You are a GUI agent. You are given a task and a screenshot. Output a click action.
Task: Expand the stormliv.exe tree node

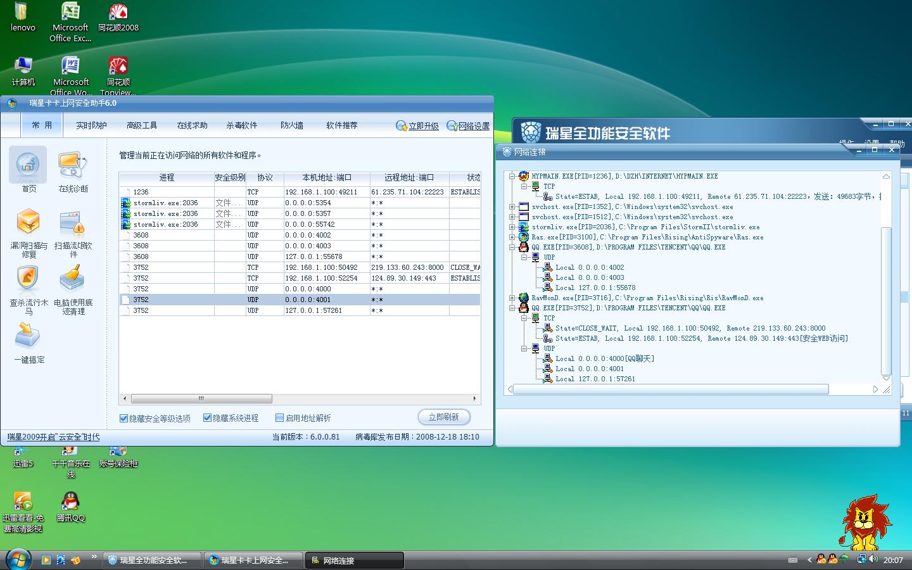click(x=512, y=227)
